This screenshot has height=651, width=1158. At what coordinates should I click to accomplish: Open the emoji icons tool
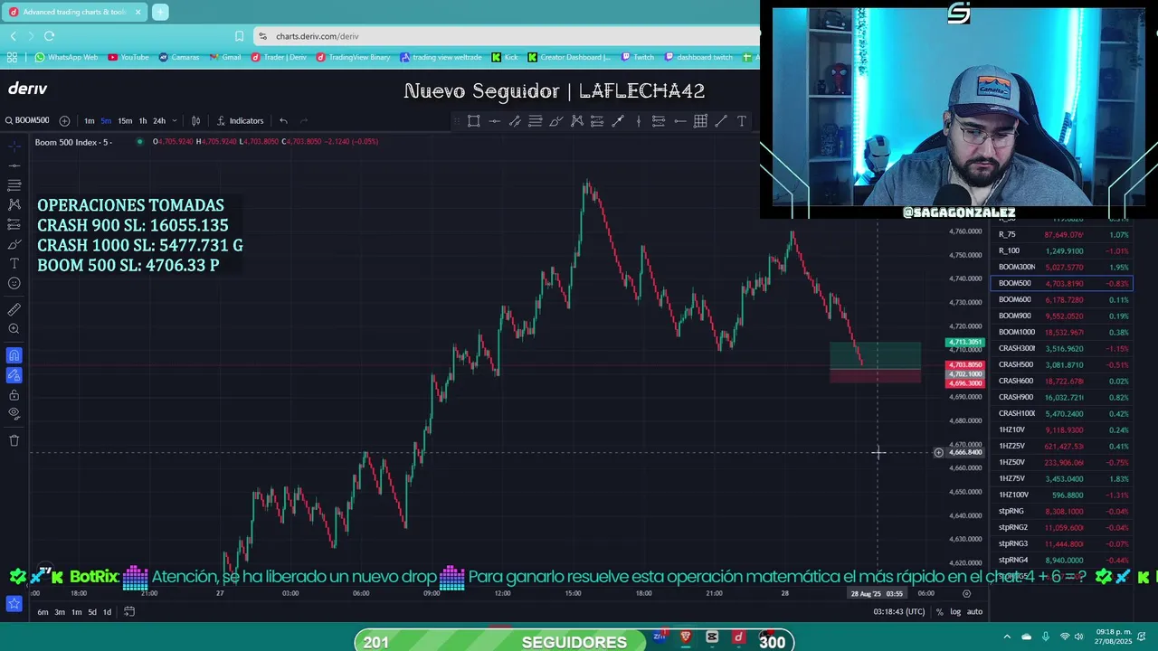click(14, 283)
